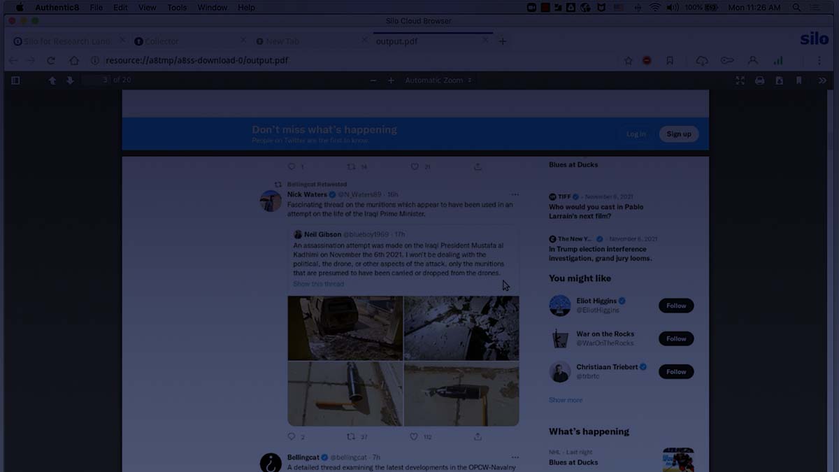Screen dimensions: 839x472
Task: Follow Eliot Higgins
Action: 676,306
